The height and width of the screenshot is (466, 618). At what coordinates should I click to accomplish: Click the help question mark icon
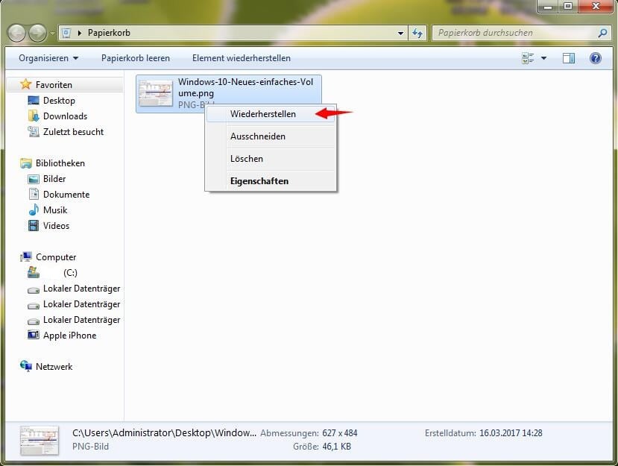595,58
